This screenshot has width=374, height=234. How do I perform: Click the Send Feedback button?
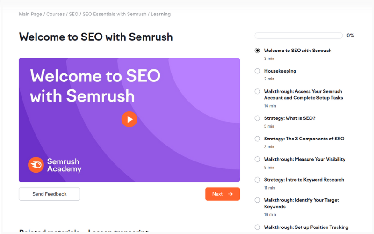(x=50, y=194)
